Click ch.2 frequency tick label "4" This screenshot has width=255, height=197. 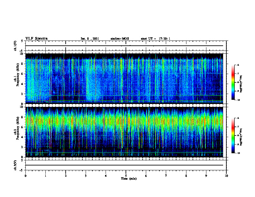click(23, 137)
